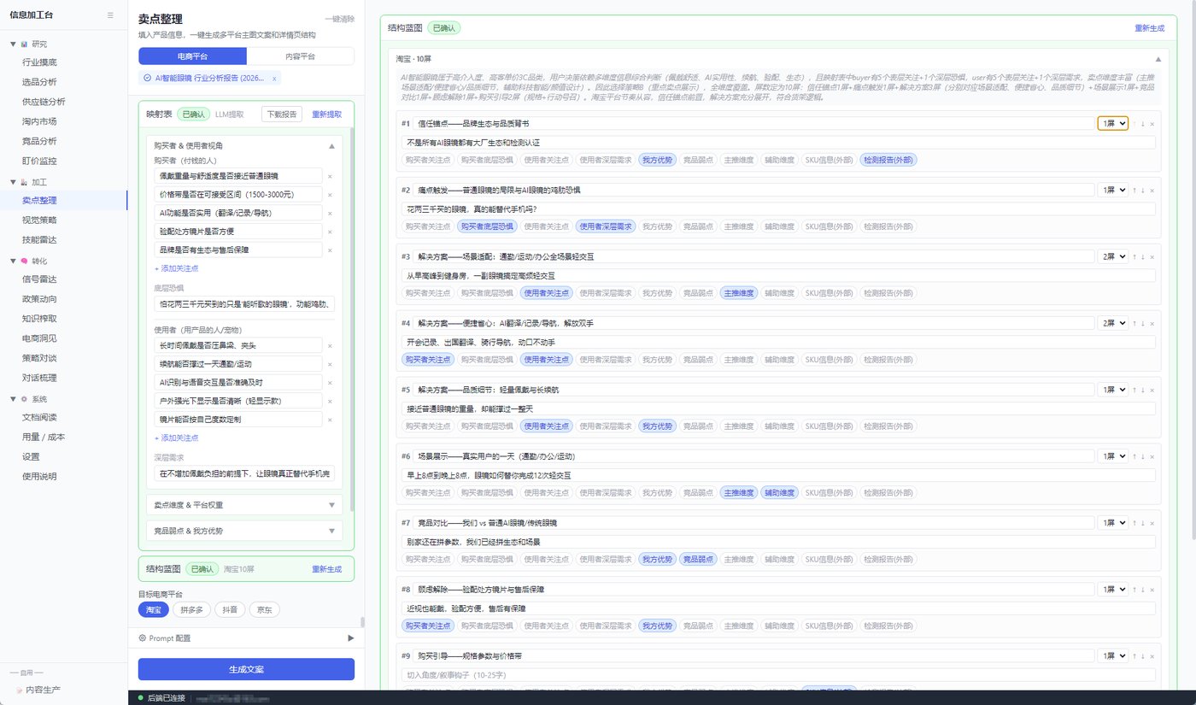Image resolution: width=1196 pixels, height=705 pixels.
Task: Move card #7 竞品对比 up
Action: pos(1134,523)
